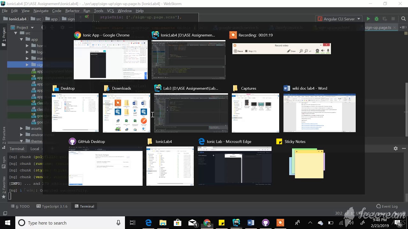Collapse the src folder

[16, 33]
